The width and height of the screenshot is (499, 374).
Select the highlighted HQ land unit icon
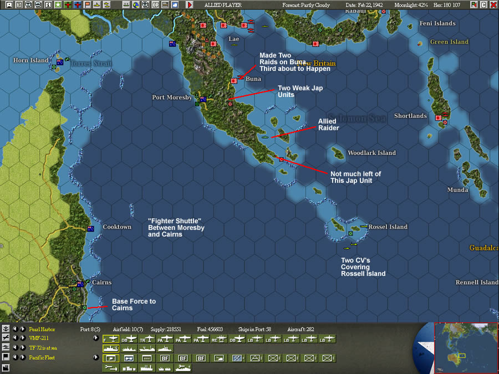[111, 358]
